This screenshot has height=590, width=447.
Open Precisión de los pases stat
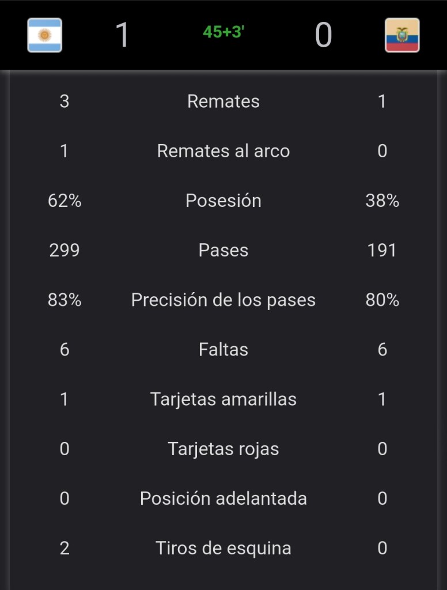coord(223,300)
